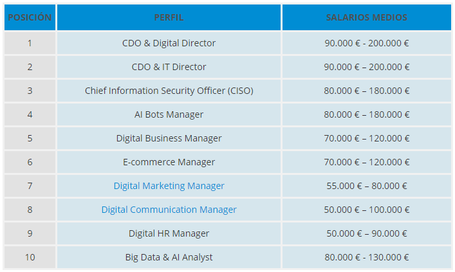Select the CDO & IT Director cell
This screenshot has height=272, width=455.
[x=169, y=67]
